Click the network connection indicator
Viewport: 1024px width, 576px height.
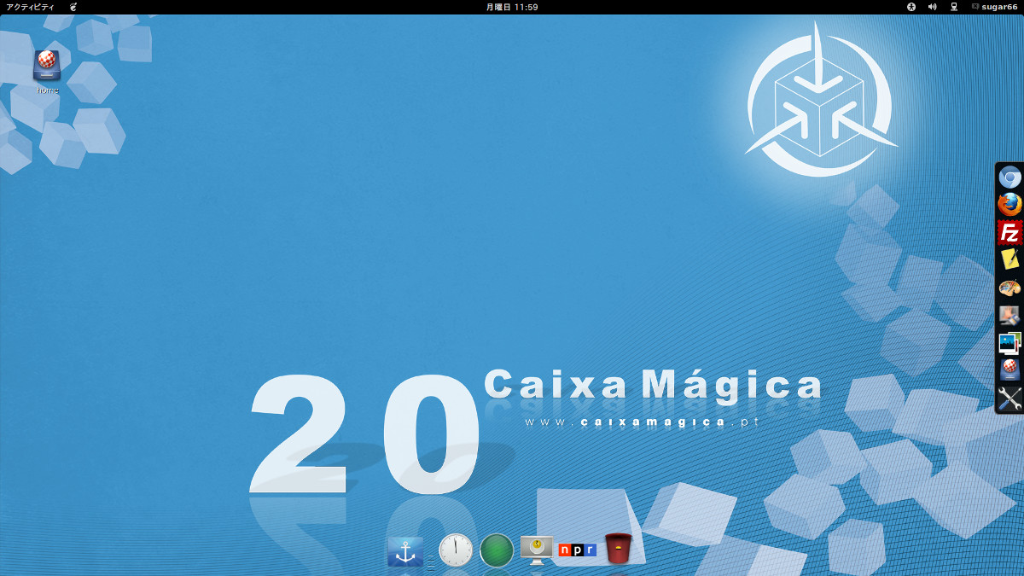(954, 7)
